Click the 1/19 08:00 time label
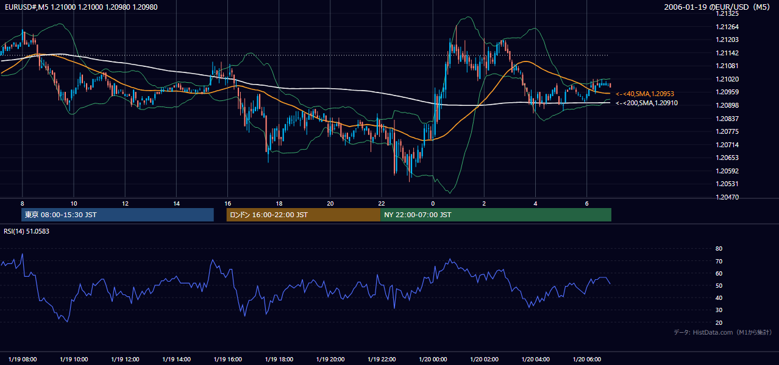This screenshot has height=365, width=779. coord(22,360)
